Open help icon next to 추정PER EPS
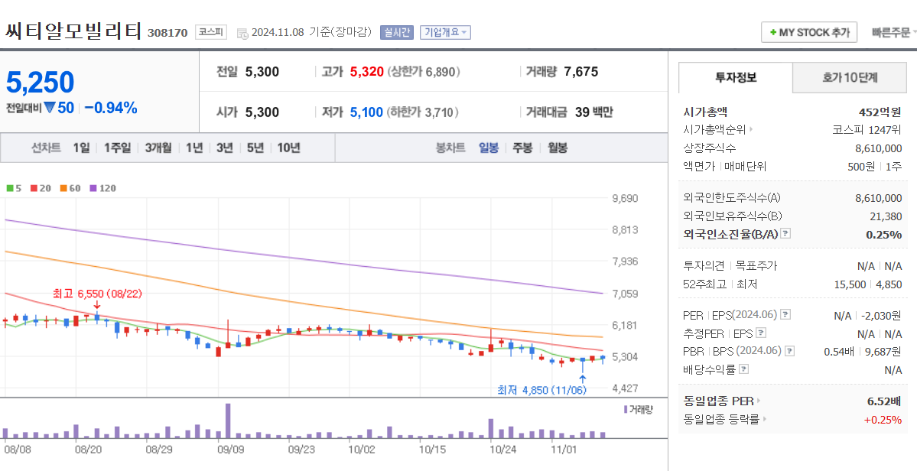Image resolution: width=917 pixels, height=471 pixels. click(761, 333)
